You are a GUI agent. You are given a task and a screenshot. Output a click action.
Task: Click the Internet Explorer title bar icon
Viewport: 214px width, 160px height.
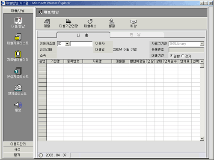(x=3, y=3)
